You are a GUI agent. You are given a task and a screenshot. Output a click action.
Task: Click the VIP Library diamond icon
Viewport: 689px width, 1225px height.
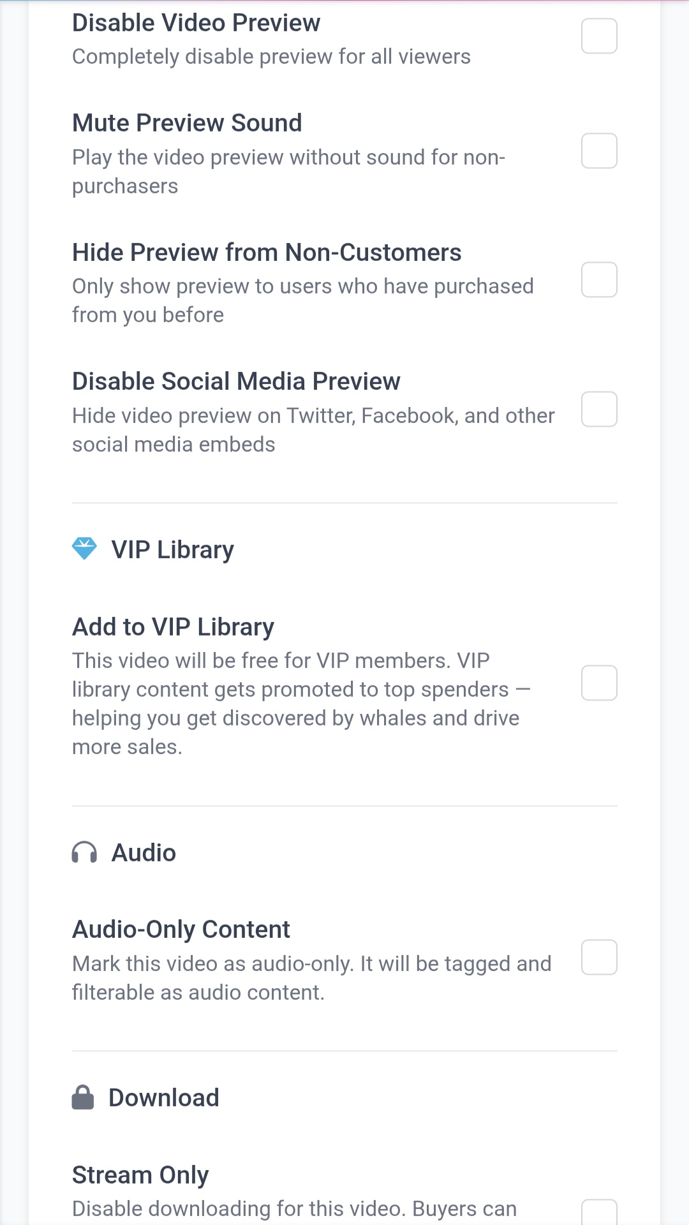pyautogui.click(x=84, y=549)
